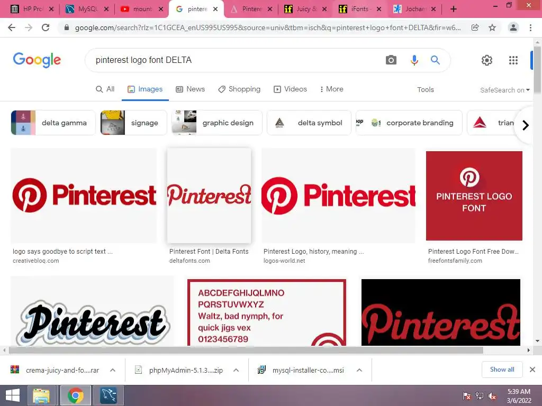The image size is (542, 406).
Task: Bookmark this page with the star icon
Action: [x=492, y=27]
